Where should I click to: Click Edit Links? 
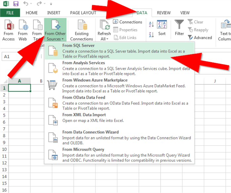tap(125, 37)
